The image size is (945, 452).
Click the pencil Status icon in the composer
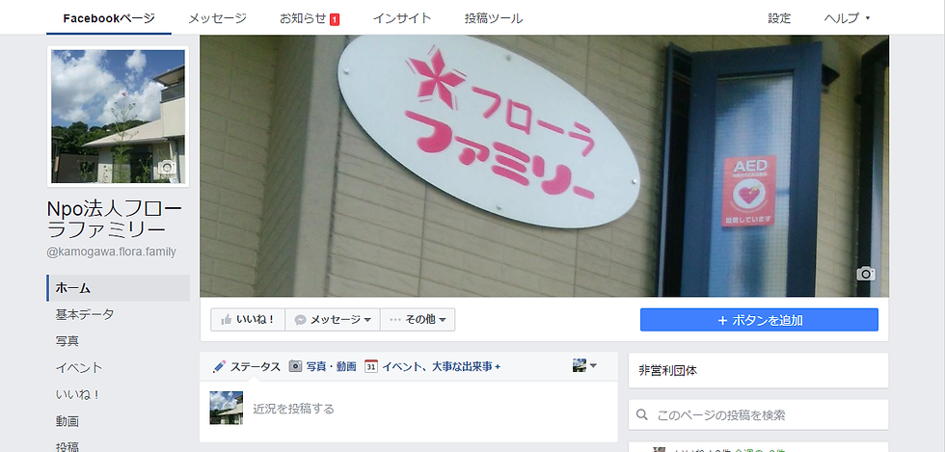click(219, 366)
